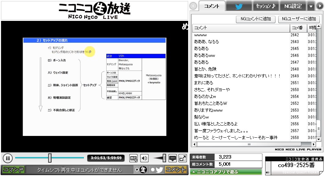This screenshot has height=176, width=325.
Task: Sort by the コメ番 column header
Action: pos(298,28)
